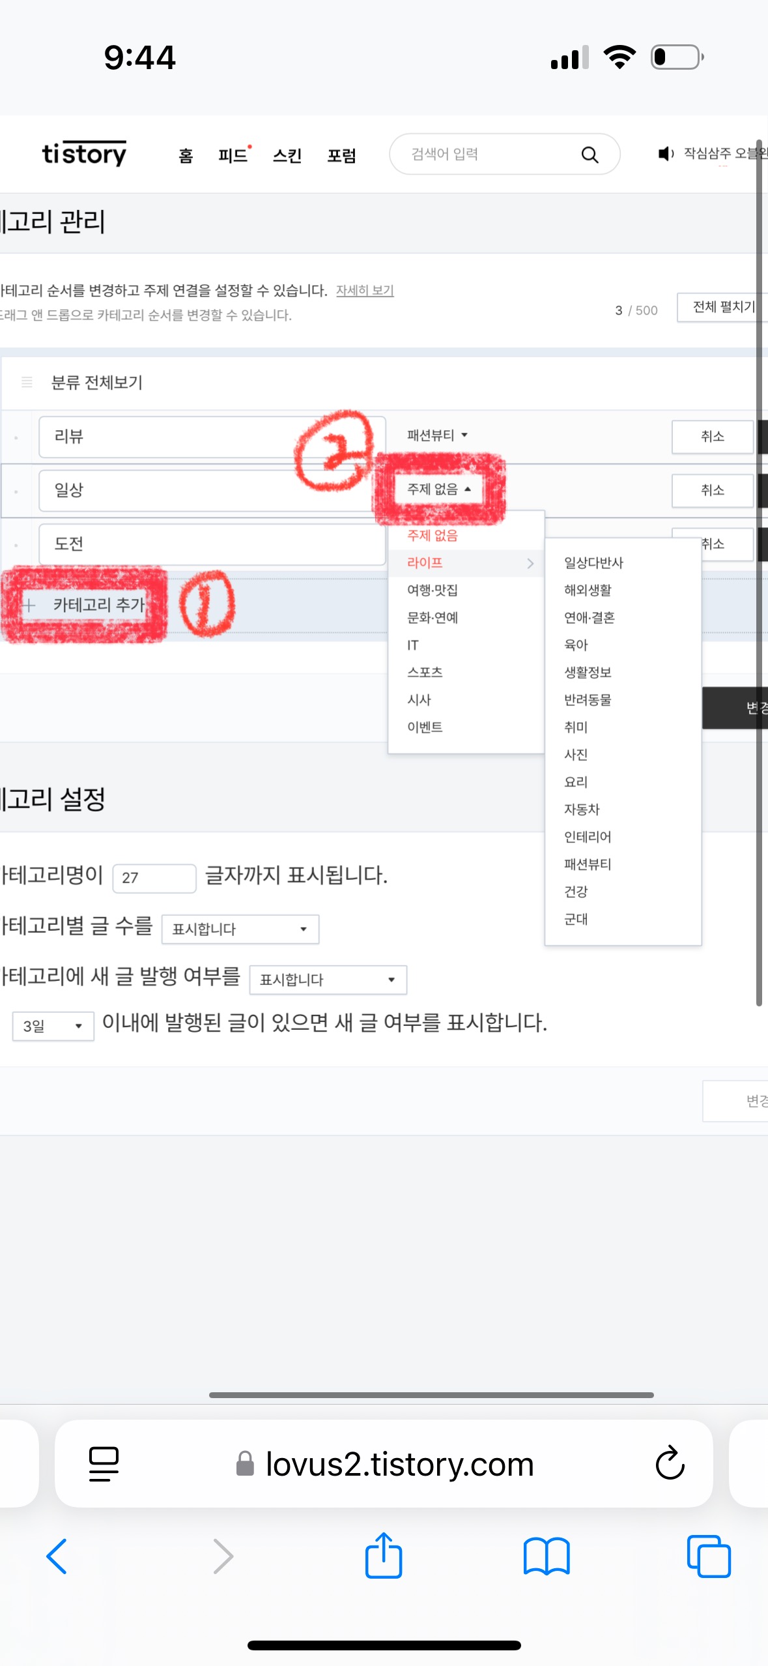Click the 27 character count field
Viewport: 768px width, 1666px height.
point(154,878)
